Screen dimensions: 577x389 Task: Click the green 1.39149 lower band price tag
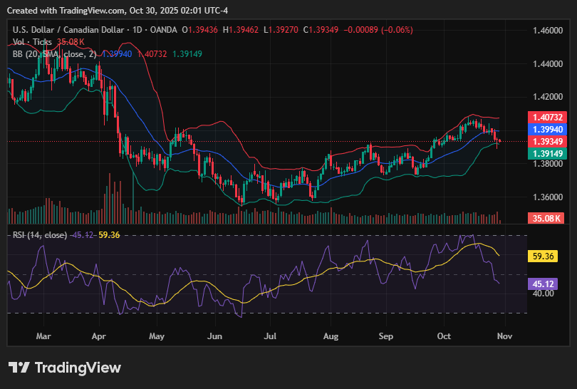tap(546, 153)
